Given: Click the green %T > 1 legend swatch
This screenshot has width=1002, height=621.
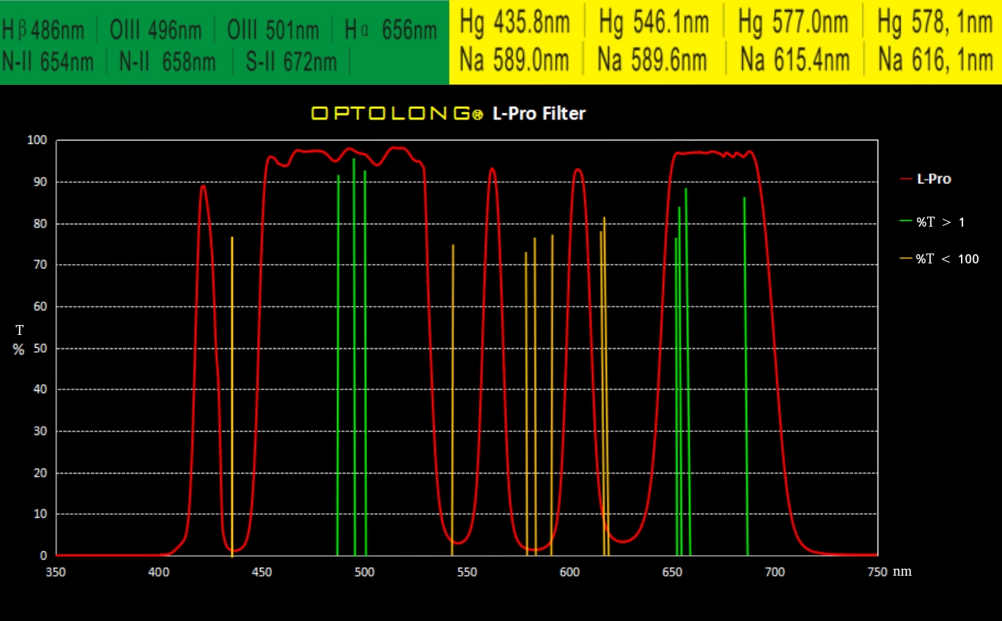Looking at the screenshot, I should (906, 222).
